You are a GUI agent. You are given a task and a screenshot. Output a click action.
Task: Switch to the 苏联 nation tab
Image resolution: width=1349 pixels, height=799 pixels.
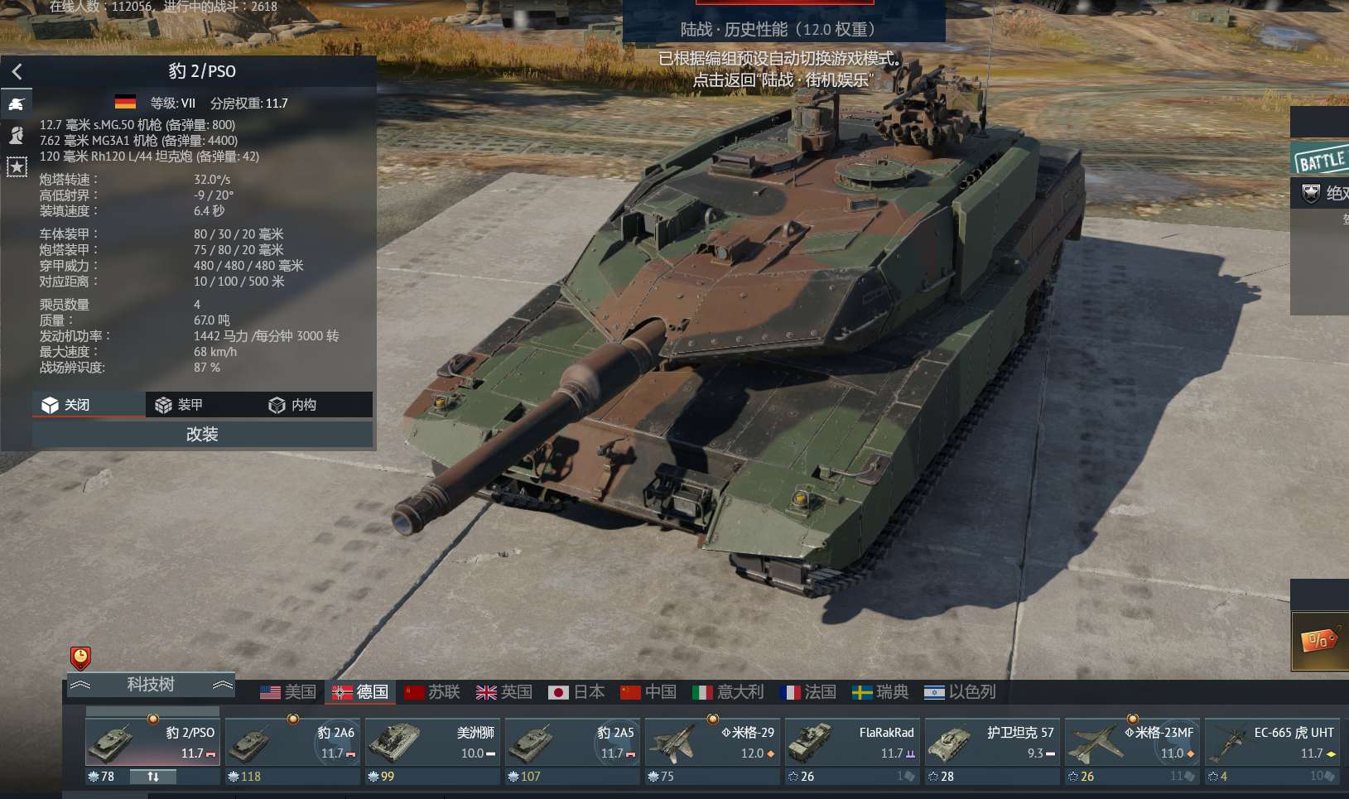tap(432, 692)
